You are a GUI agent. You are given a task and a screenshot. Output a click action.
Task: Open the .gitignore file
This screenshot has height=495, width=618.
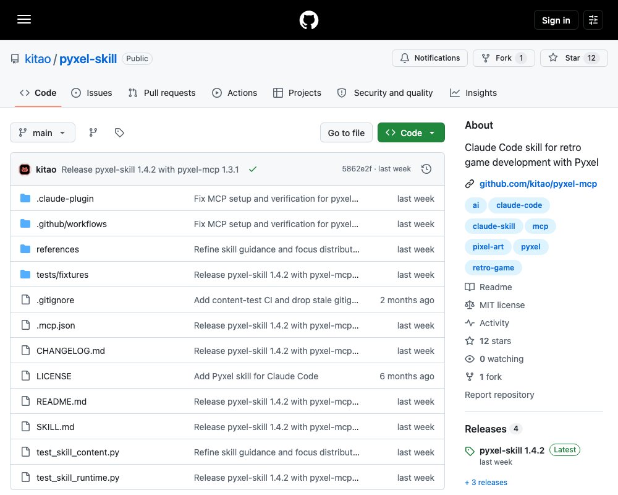55,300
